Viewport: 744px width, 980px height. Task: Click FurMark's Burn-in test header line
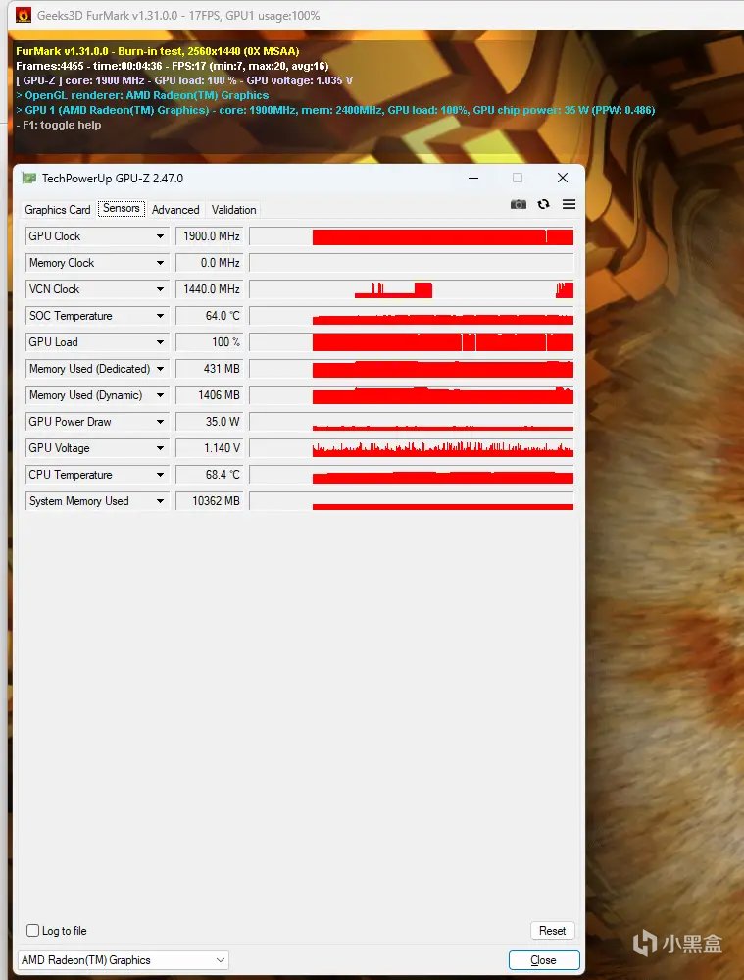point(158,51)
